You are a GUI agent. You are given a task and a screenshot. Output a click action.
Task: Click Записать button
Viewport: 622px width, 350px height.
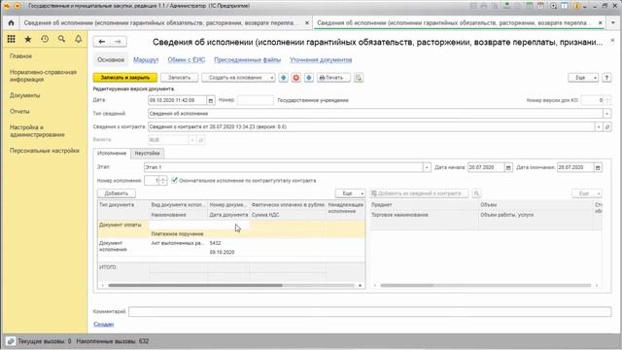point(179,78)
